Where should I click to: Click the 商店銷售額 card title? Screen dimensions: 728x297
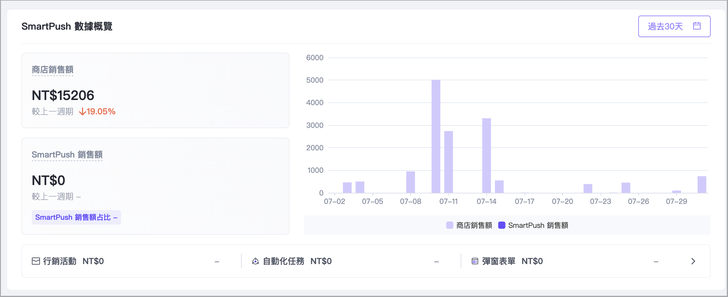click(x=53, y=70)
